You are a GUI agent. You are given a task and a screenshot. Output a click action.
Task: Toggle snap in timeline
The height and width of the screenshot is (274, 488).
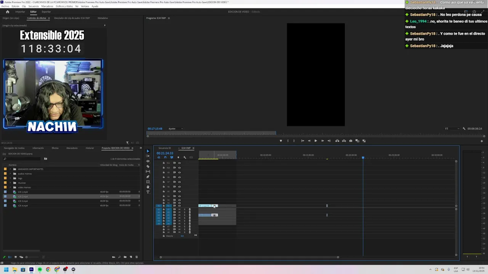coord(165,158)
